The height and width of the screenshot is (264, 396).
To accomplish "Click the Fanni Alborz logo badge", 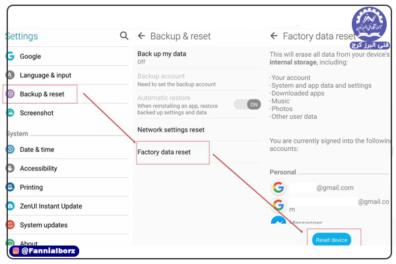I will 369,28.
